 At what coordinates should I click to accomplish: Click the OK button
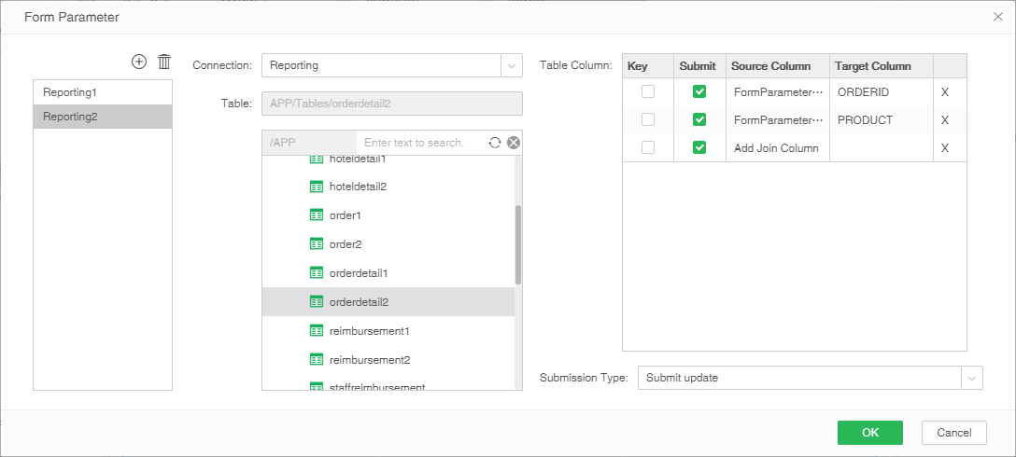point(869,433)
